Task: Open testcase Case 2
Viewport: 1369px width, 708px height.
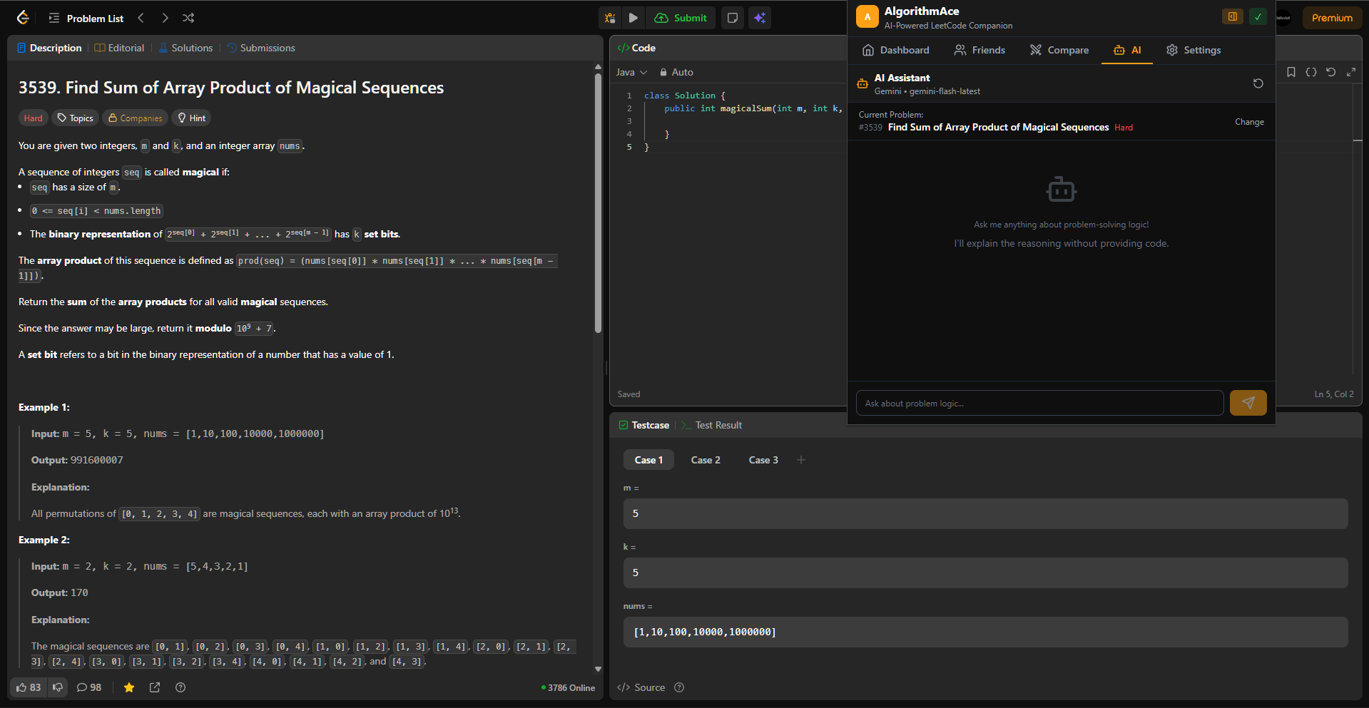Action: [x=705, y=460]
